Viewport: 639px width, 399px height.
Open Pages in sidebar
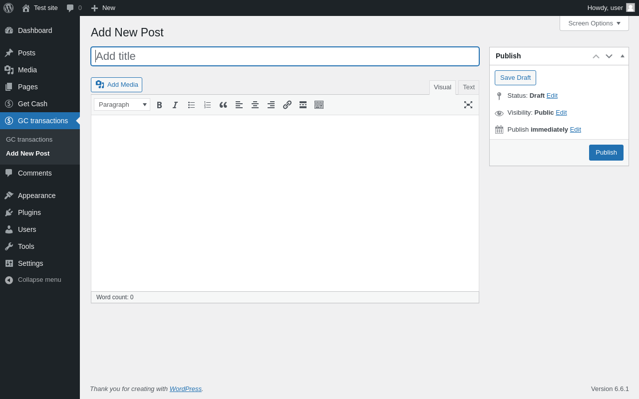(x=40, y=87)
